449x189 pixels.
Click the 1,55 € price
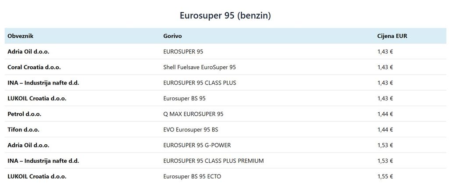[x=385, y=176]
